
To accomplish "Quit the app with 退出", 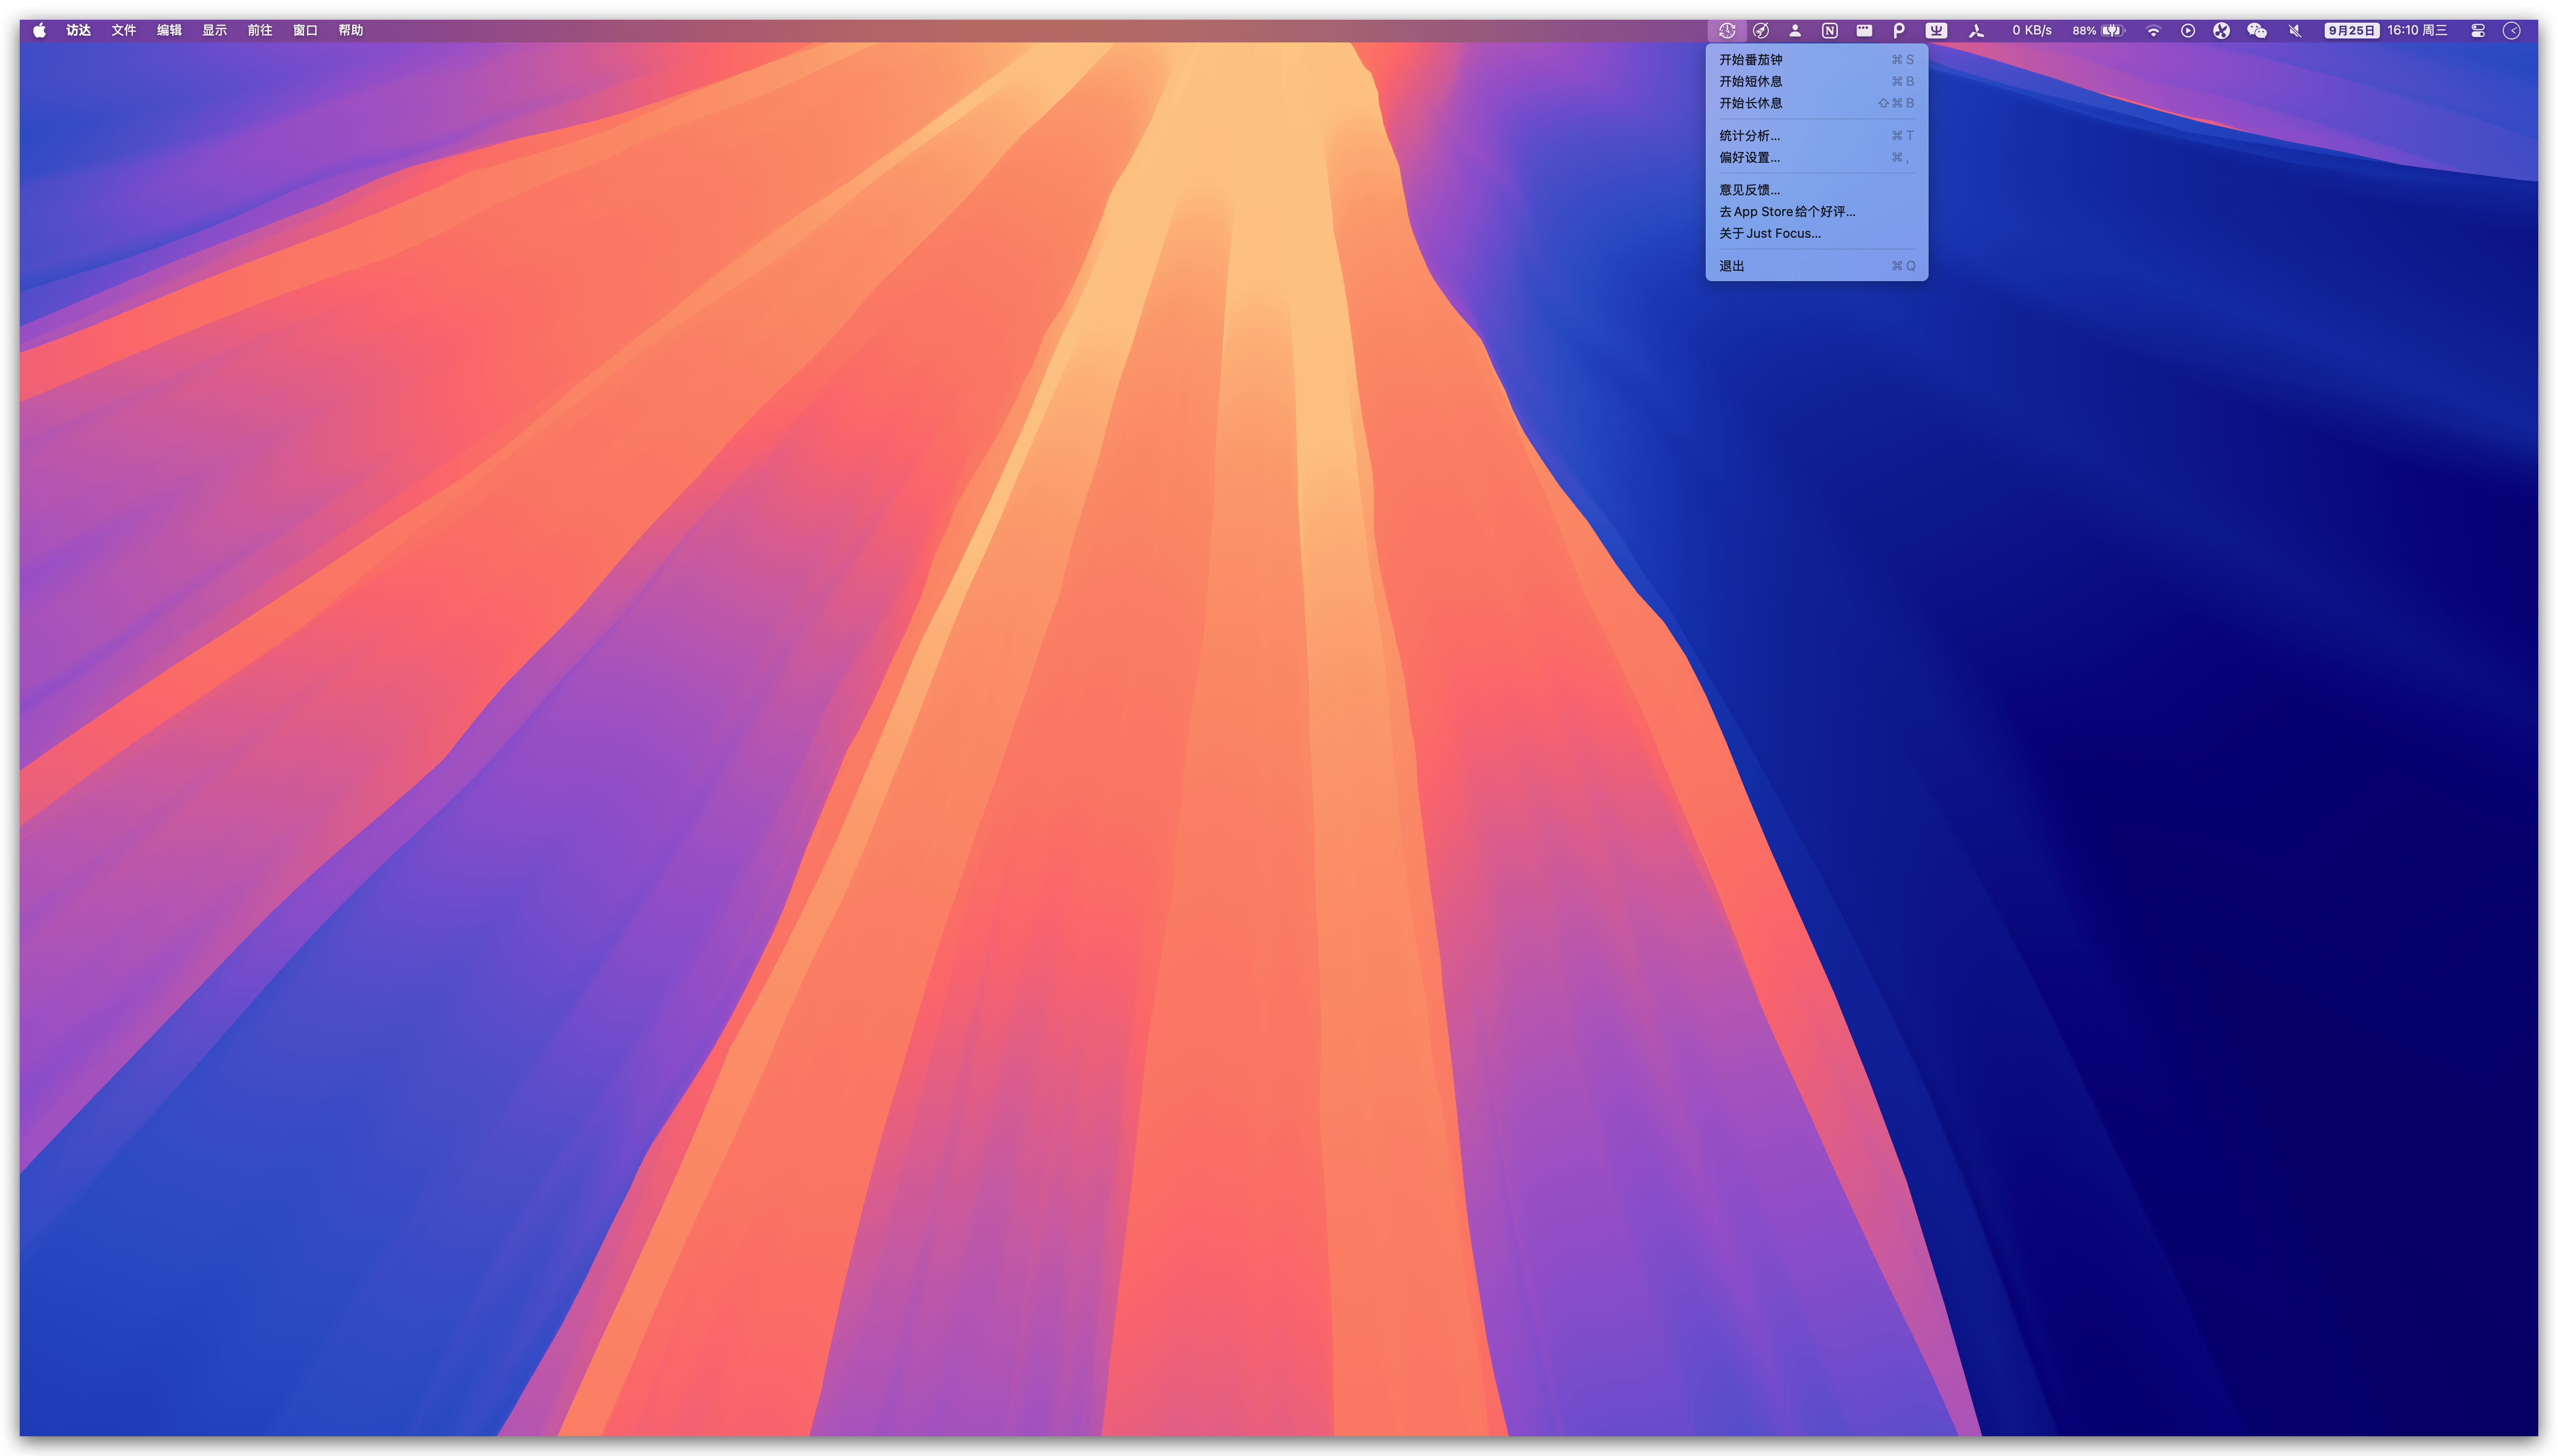I will coord(1731,266).
